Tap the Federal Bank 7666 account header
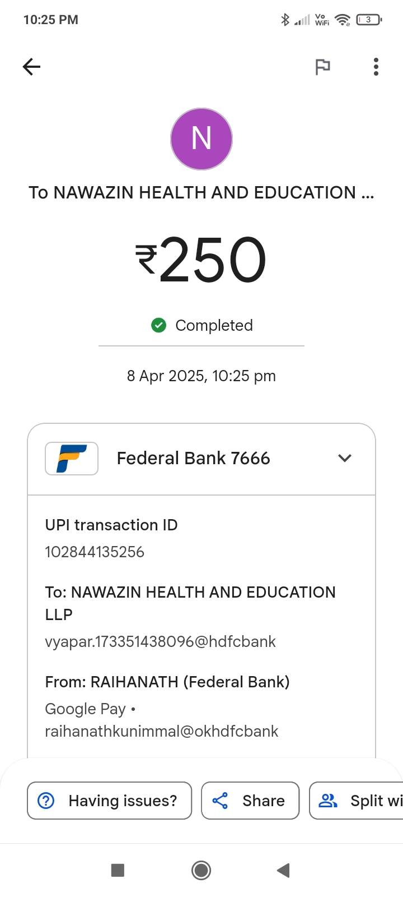This screenshot has height=897, width=403. coord(193,459)
